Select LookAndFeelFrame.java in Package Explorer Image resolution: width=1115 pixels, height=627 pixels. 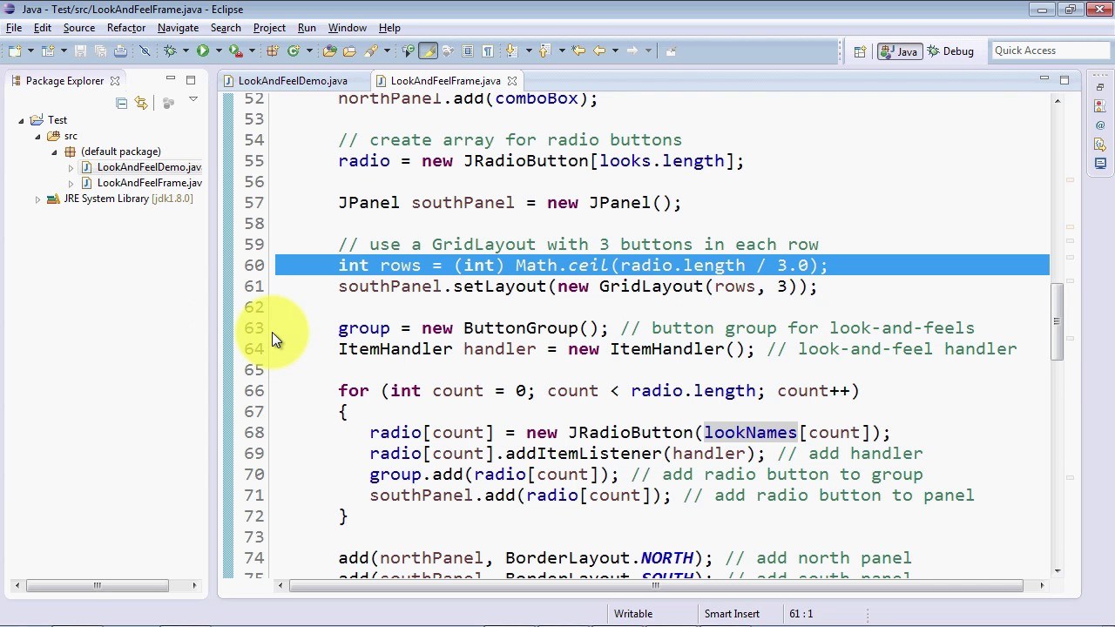pos(149,183)
